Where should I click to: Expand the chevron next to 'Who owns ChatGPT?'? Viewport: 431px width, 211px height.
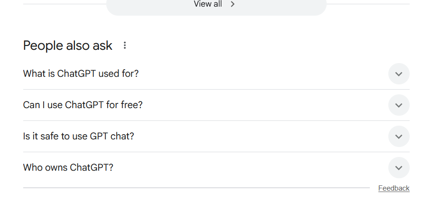point(399,168)
